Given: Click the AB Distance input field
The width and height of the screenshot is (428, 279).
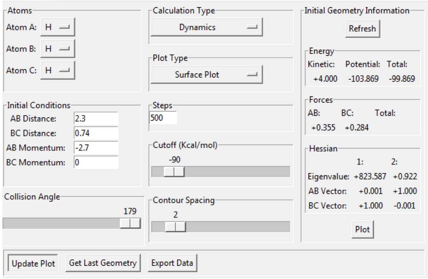Looking at the screenshot, I should [x=96, y=118].
